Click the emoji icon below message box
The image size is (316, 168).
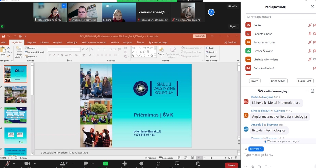(252, 166)
